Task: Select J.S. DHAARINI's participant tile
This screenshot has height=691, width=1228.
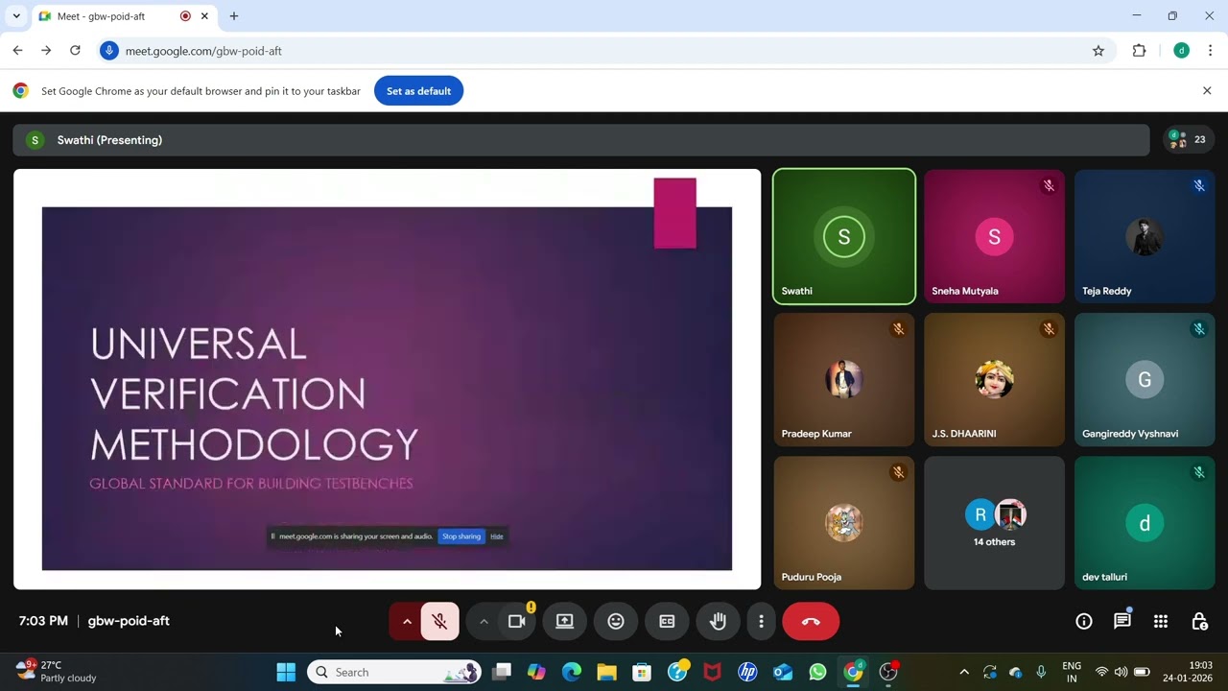Action: pyautogui.click(x=994, y=380)
